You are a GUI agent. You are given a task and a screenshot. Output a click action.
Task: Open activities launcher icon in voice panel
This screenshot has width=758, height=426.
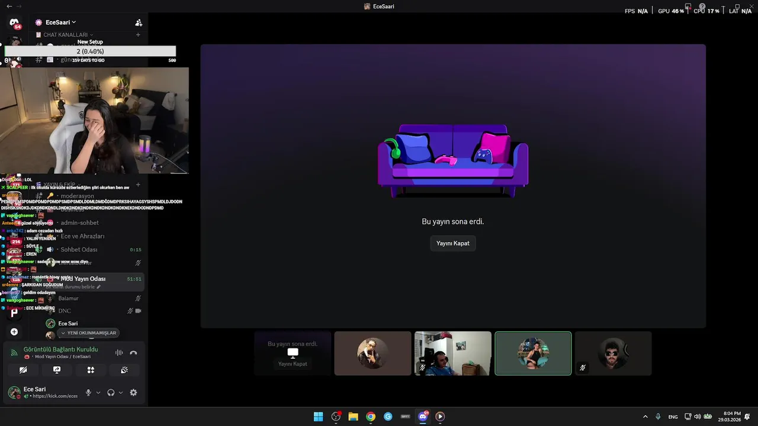point(91,370)
